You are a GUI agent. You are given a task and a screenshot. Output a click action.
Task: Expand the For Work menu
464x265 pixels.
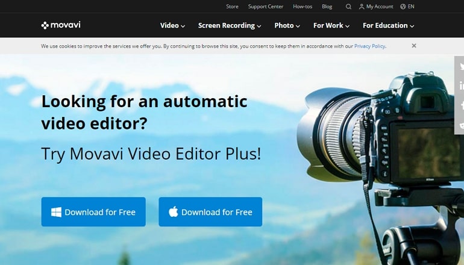[x=331, y=25]
